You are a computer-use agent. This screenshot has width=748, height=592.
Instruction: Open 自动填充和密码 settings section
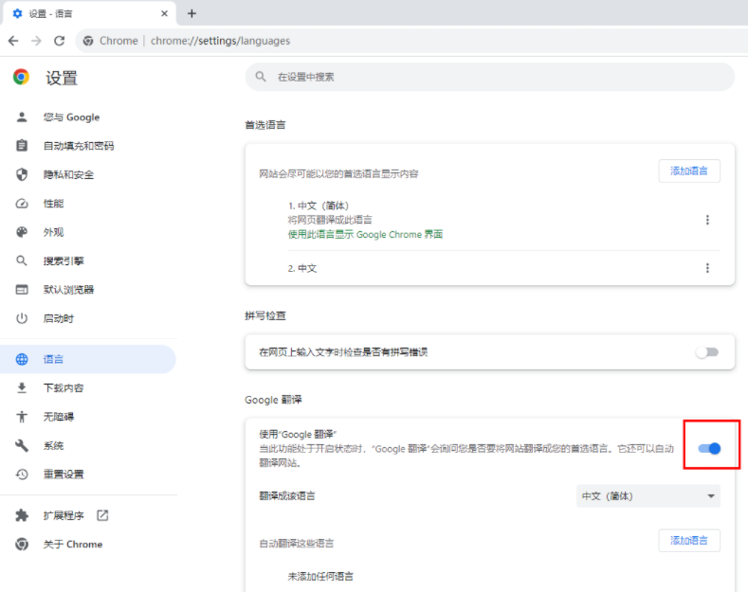(x=88, y=146)
